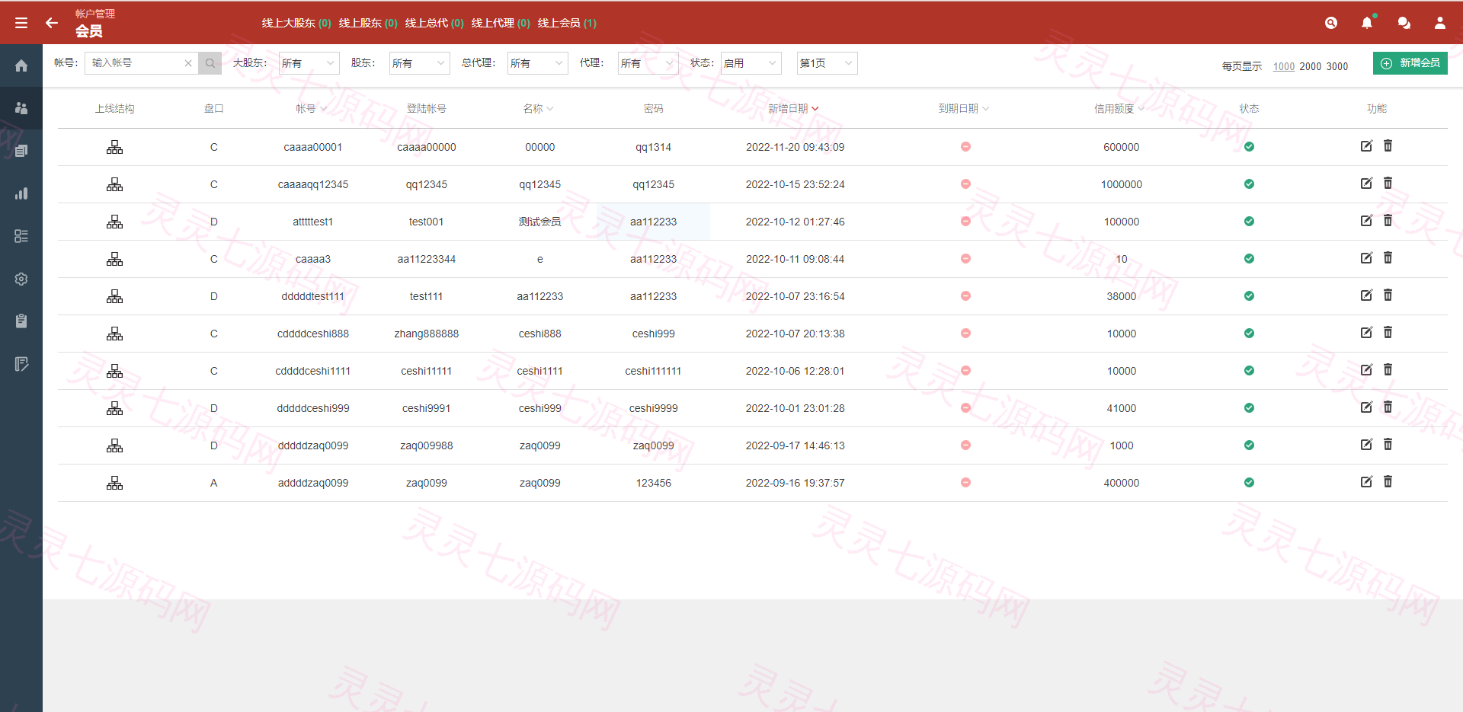Edit the caaaa00001 member row

1366,145
